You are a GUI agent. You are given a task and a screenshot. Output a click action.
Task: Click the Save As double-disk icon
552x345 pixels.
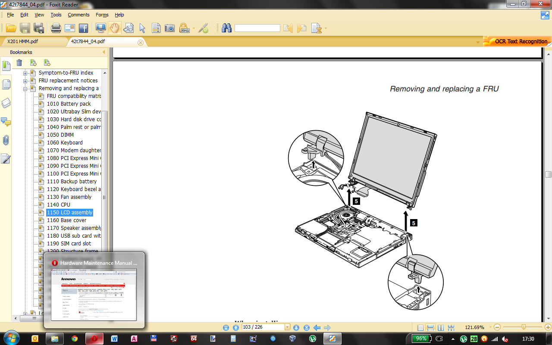point(39,28)
